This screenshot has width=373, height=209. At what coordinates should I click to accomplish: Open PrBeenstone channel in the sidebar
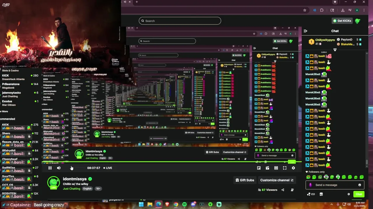(20, 86)
